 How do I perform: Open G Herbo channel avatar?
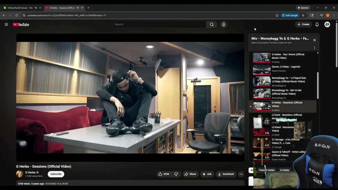20,174
